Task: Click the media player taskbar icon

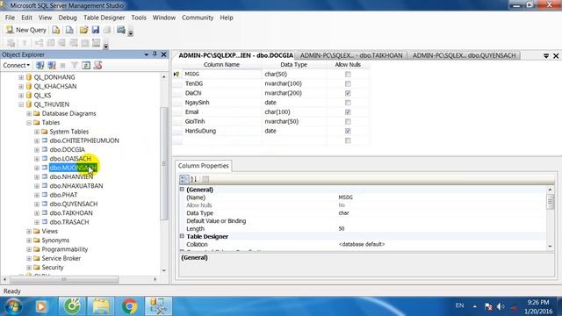Action: coord(41,306)
